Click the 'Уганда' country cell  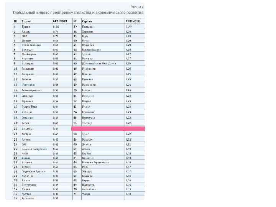[x=86, y=194]
